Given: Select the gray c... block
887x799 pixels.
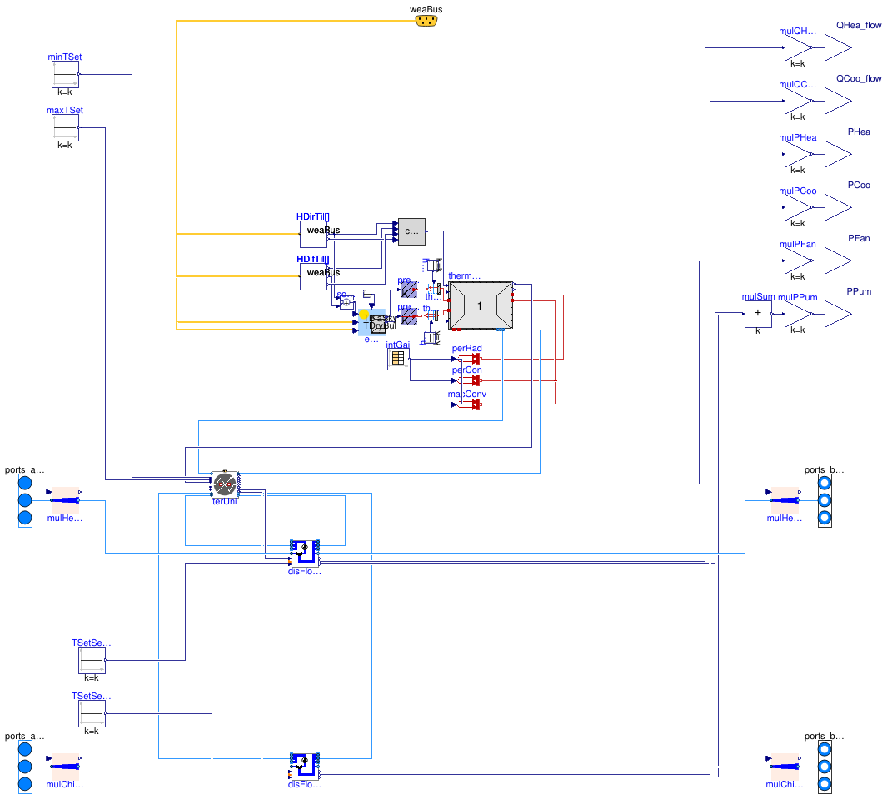Looking at the screenshot, I should click(411, 231).
